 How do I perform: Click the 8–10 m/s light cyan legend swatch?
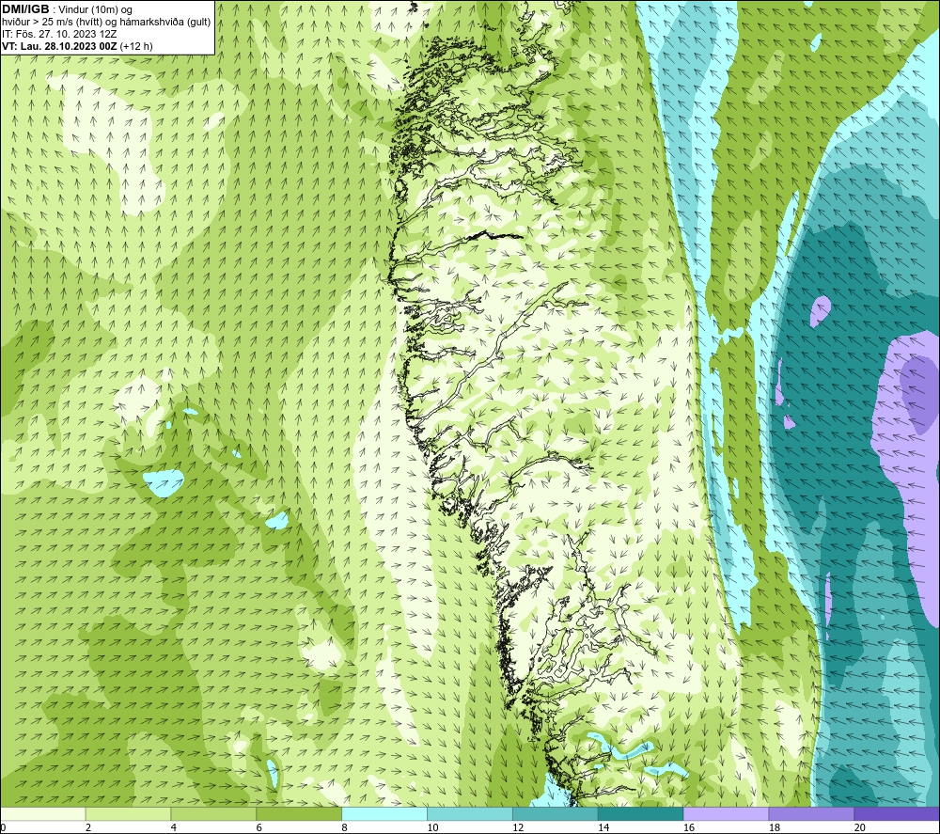(x=384, y=813)
